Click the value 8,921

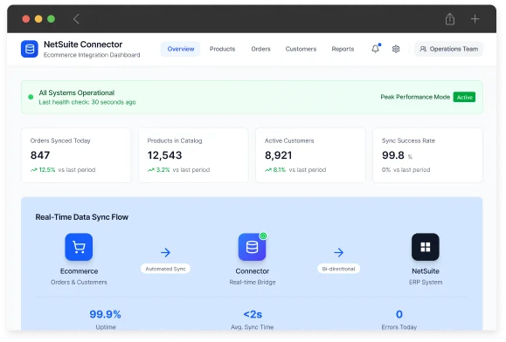click(x=278, y=155)
